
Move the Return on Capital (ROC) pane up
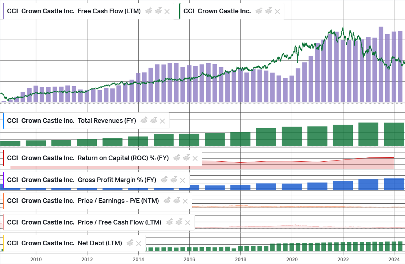(x=177, y=158)
